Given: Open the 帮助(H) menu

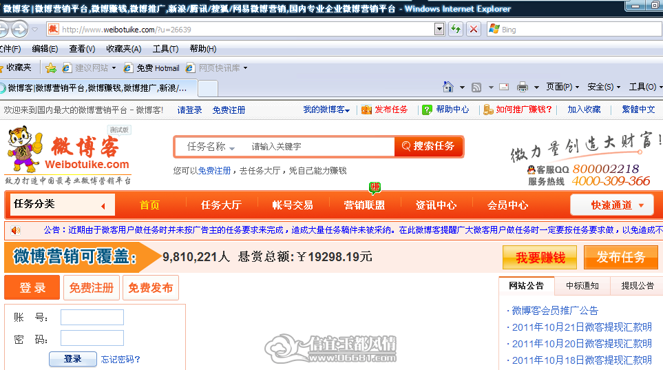Looking at the screenshot, I should click(x=203, y=49).
